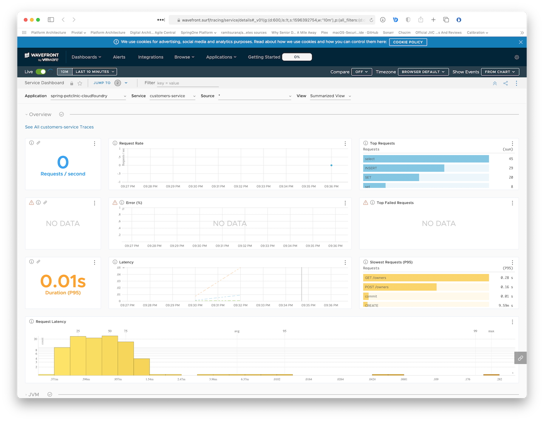Open the settings gear in Wavefront header

coord(517,57)
